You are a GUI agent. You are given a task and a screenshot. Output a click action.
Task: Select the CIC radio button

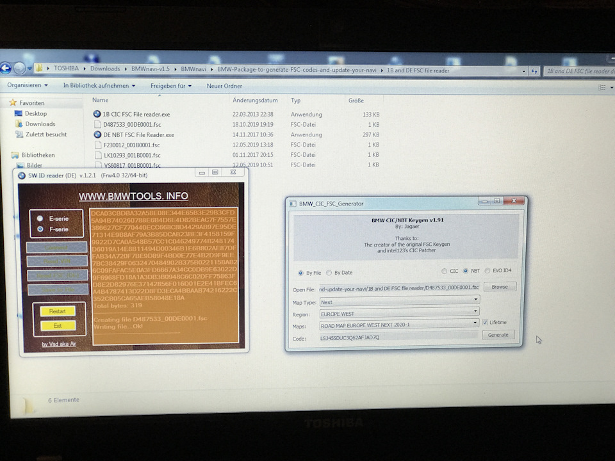coord(444,271)
